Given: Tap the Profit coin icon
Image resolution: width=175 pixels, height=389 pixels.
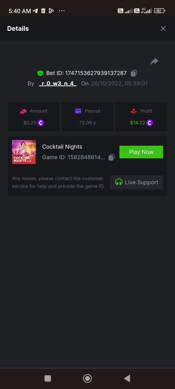Looking at the screenshot, I should click(x=149, y=123).
